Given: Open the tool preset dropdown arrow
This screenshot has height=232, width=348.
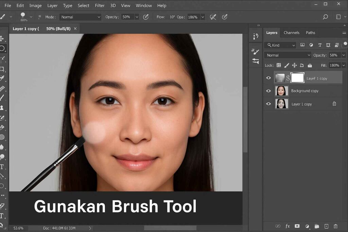Looking at the screenshot, I should (x=11, y=17).
